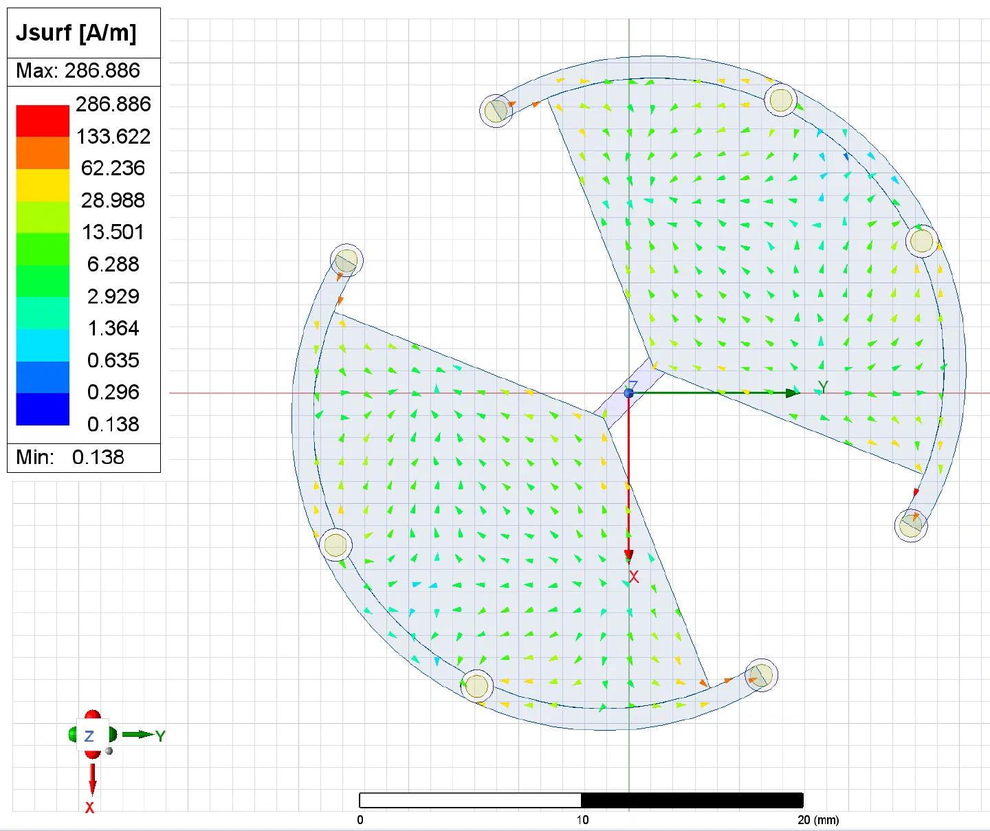Click the 133.622 legend value
990x831 pixels.
[113, 136]
